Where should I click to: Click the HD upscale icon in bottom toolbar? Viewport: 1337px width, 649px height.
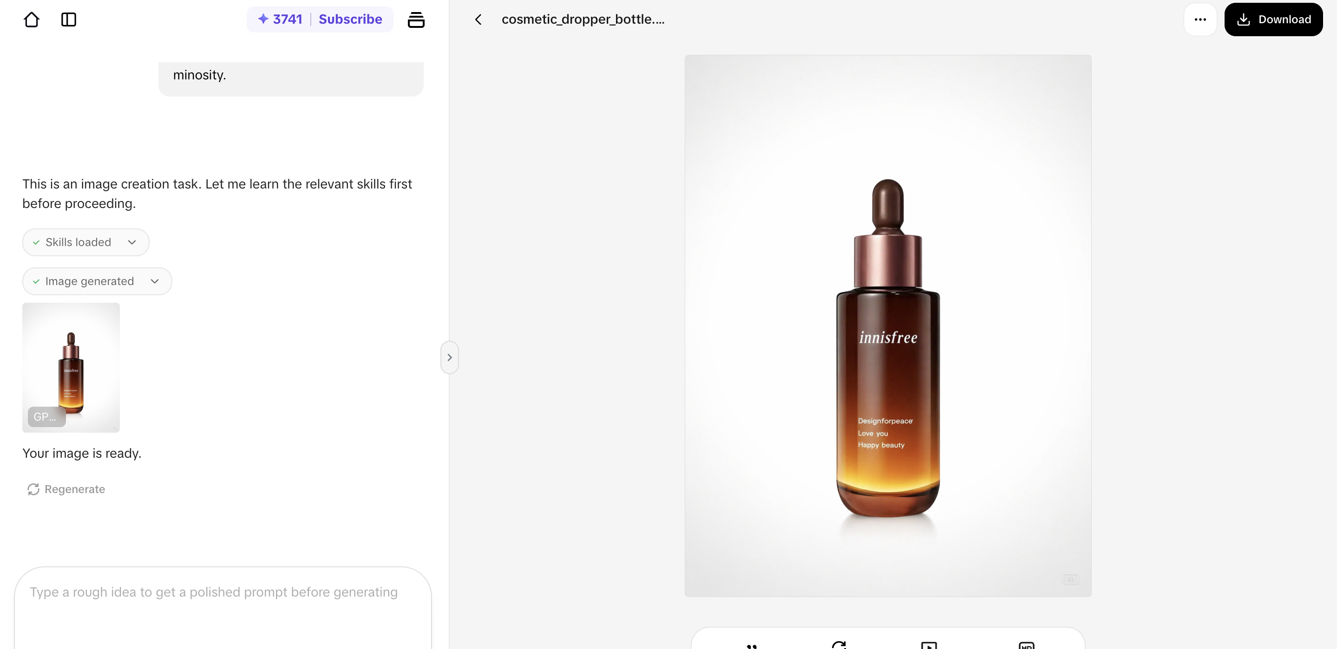[x=1026, y=645]
